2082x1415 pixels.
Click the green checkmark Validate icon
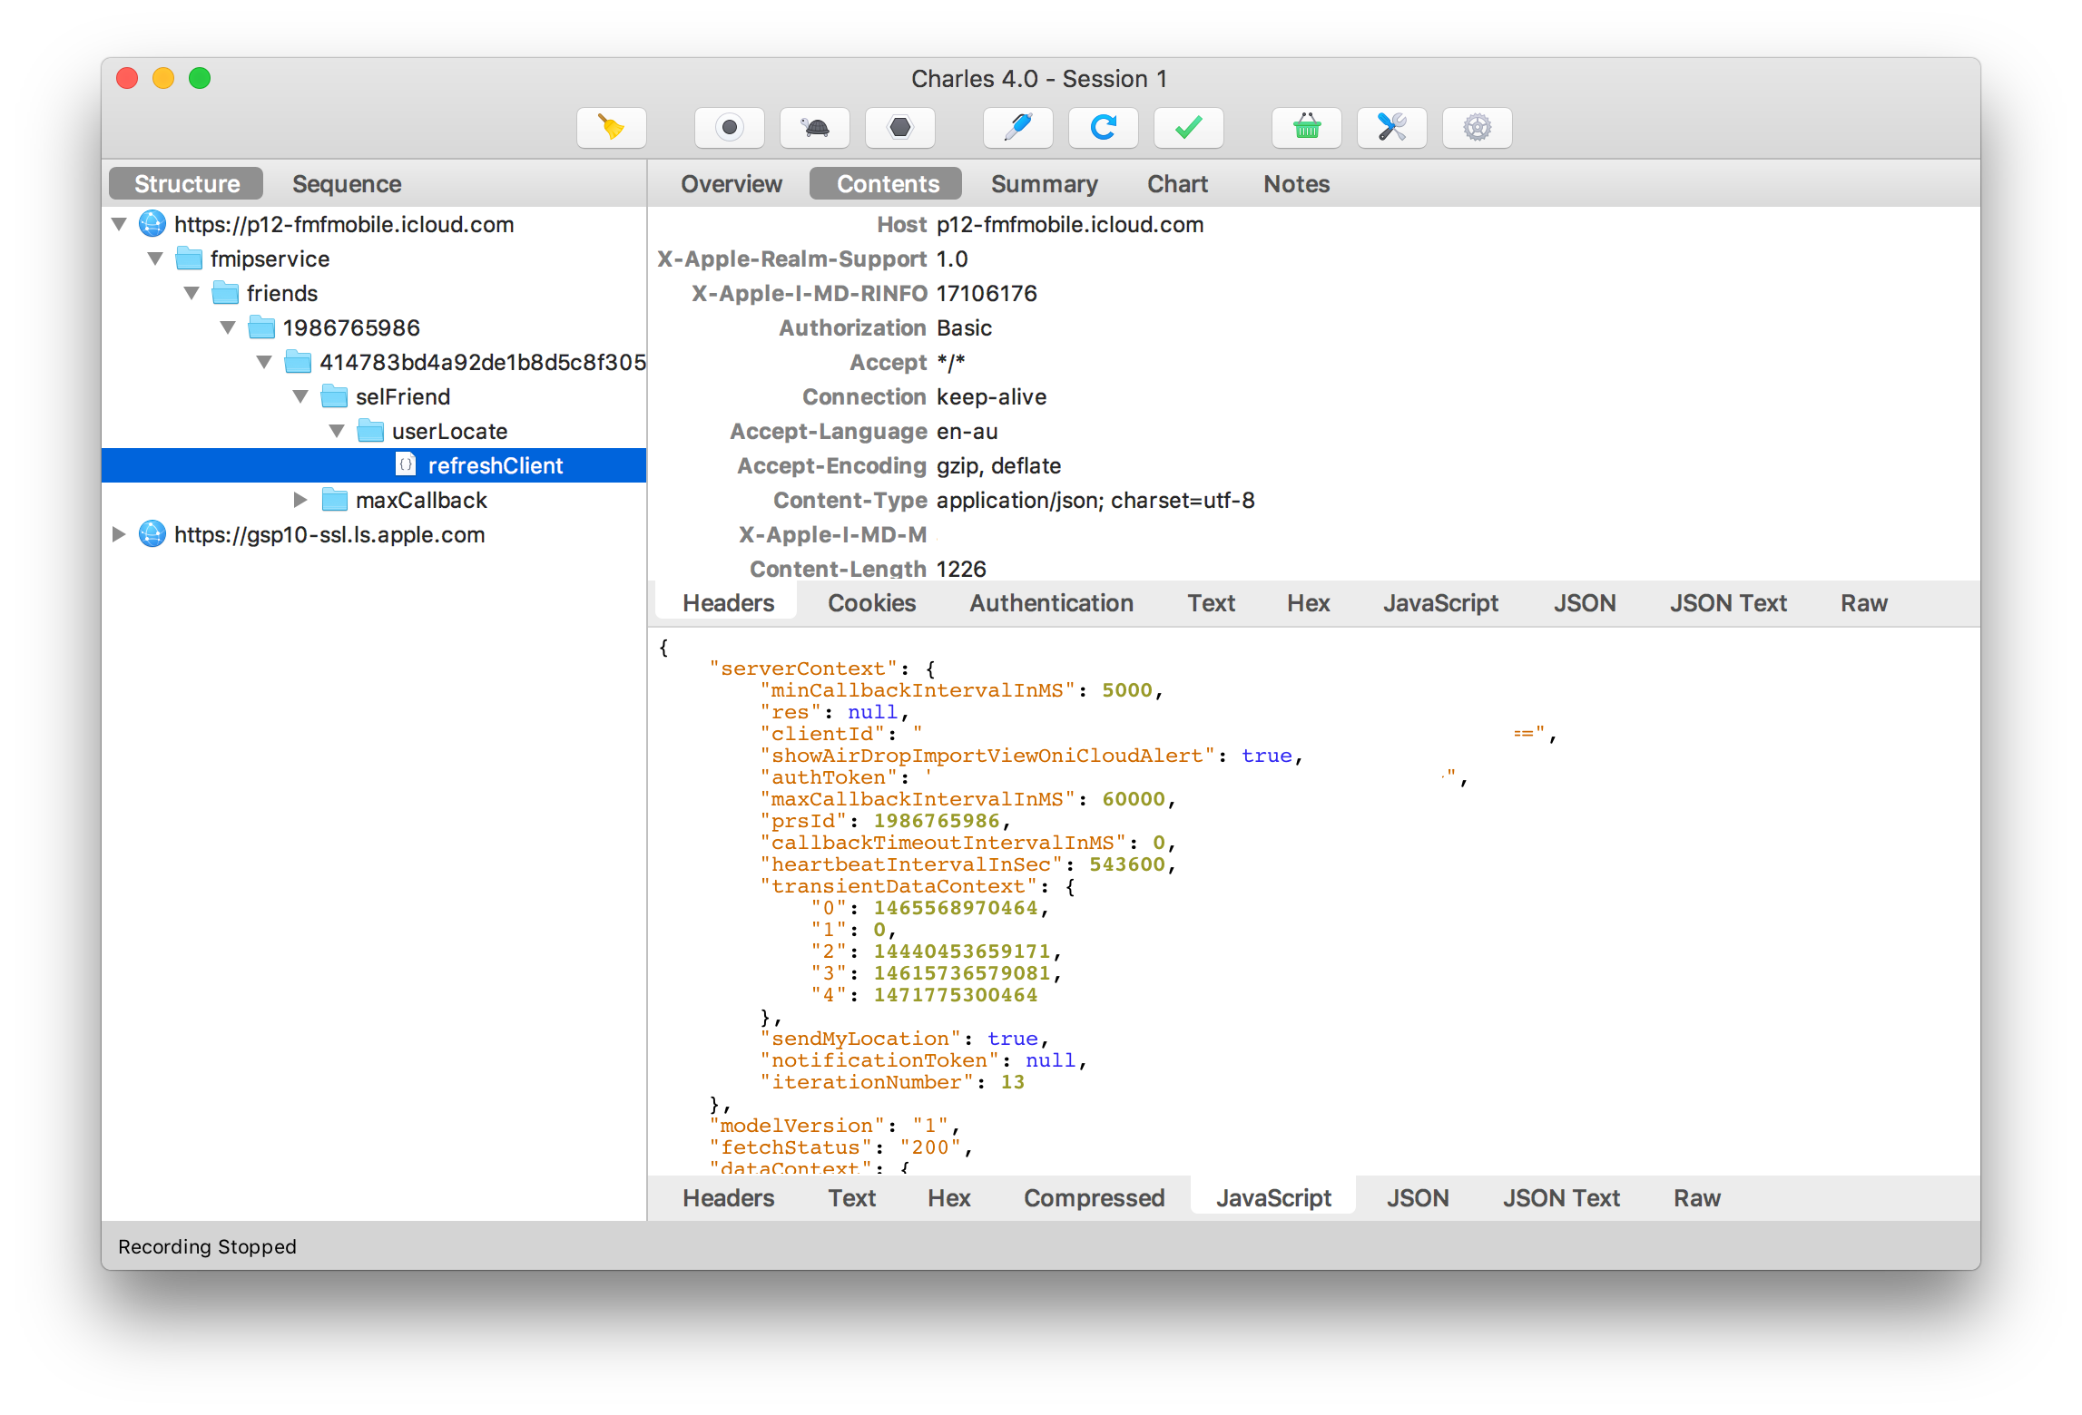pos(1189,128)
